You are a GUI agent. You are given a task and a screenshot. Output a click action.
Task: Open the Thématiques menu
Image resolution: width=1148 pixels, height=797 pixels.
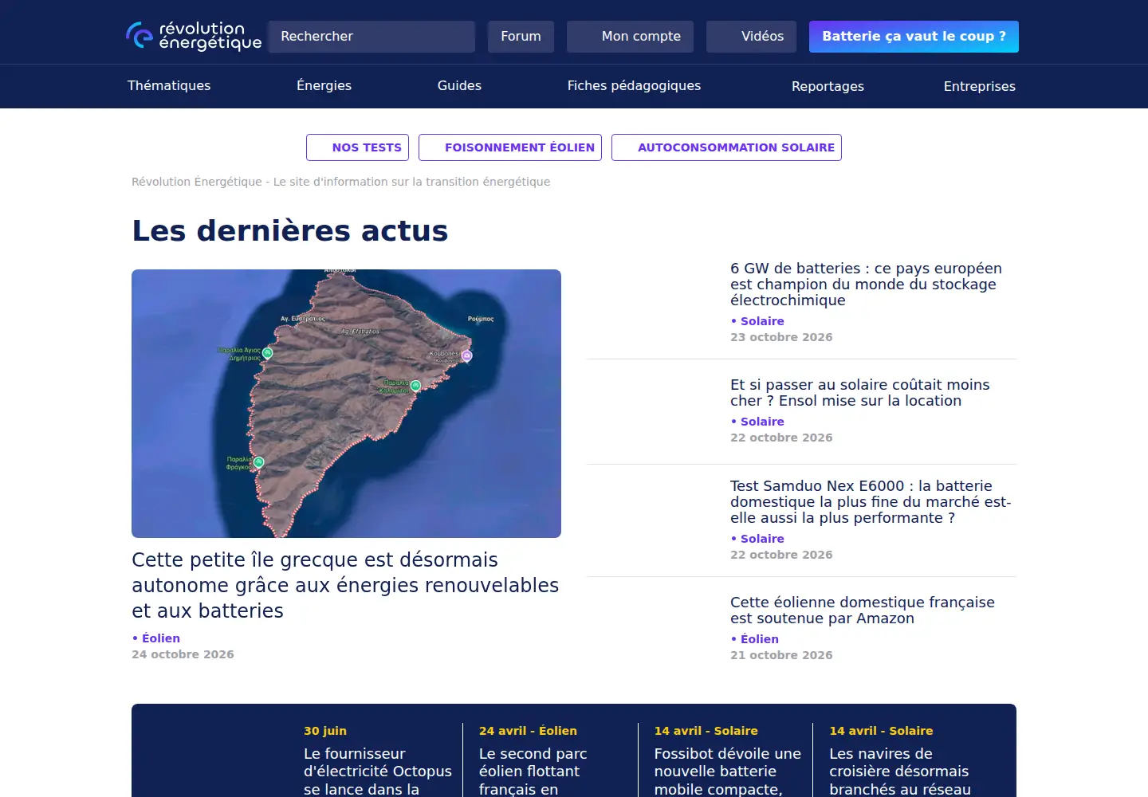pos(169,85)
